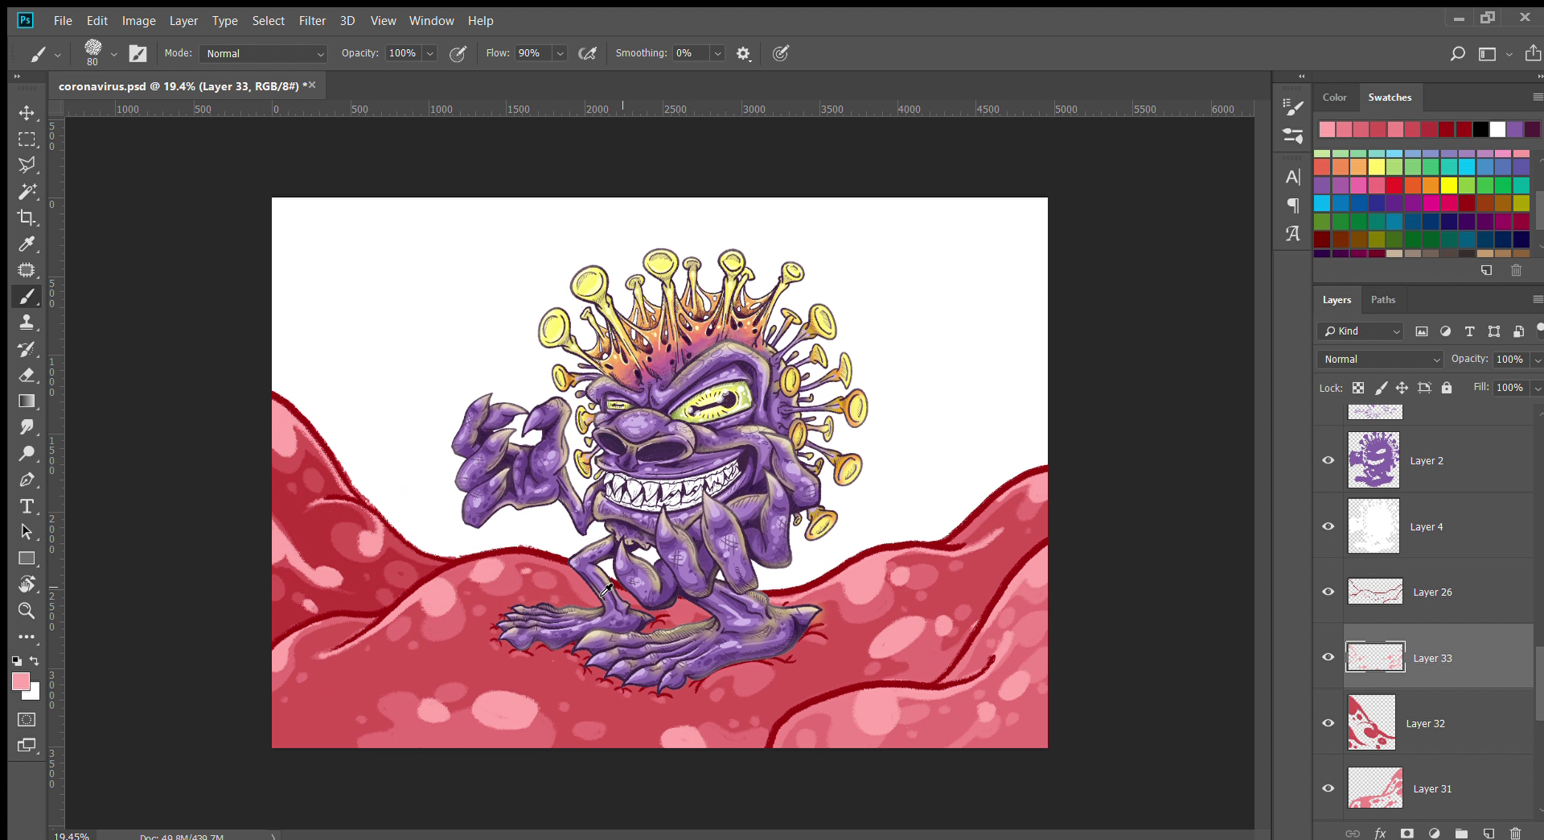Select the Clone Stamp tool
Screen dimensions: 1544x840
(27, 323)
